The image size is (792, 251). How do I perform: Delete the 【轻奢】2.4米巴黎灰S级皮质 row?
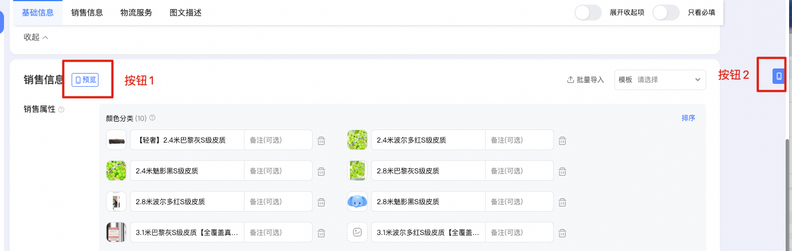click(x=322, y=140)
